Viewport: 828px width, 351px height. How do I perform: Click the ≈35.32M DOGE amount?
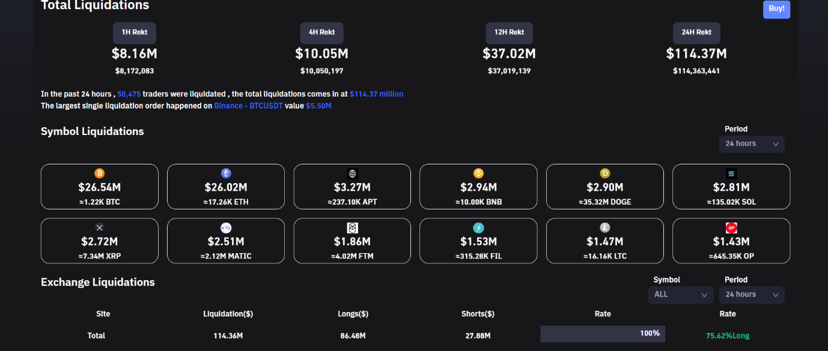click(605, 202)
